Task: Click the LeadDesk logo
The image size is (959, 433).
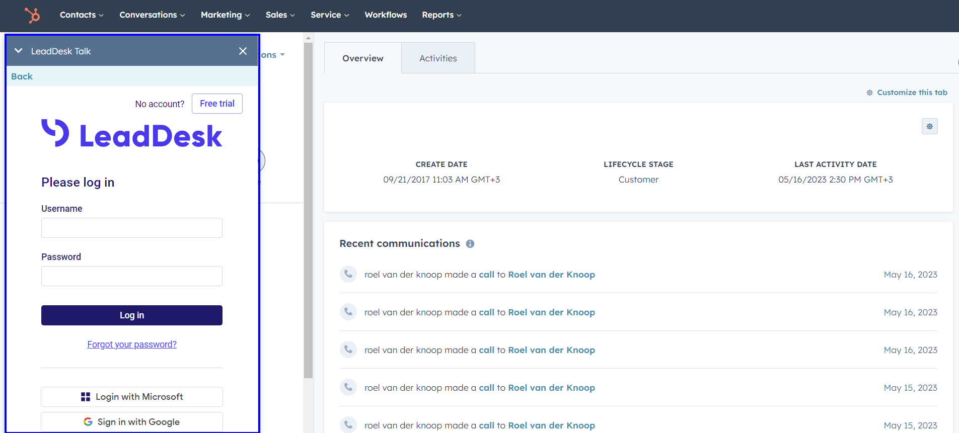Action: [131, 134]
